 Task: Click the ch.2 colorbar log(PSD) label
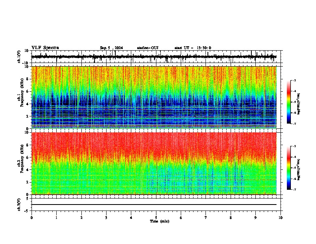(x=299, y=169)
